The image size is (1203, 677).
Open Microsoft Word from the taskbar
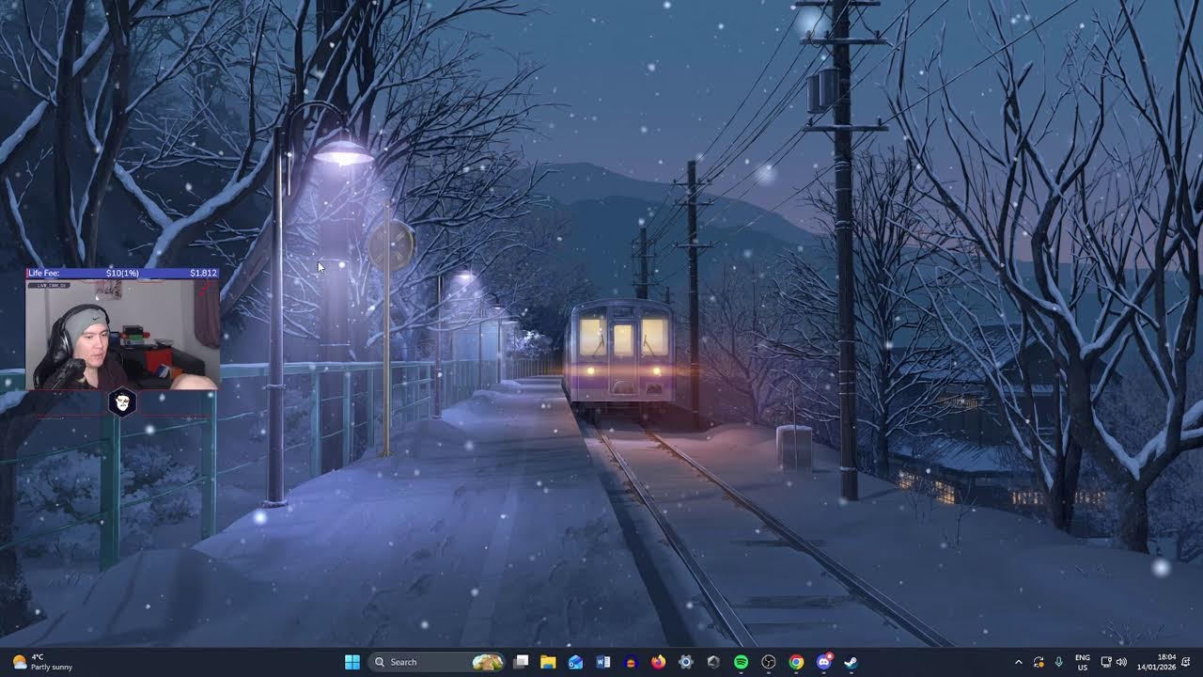click(603, 662)
